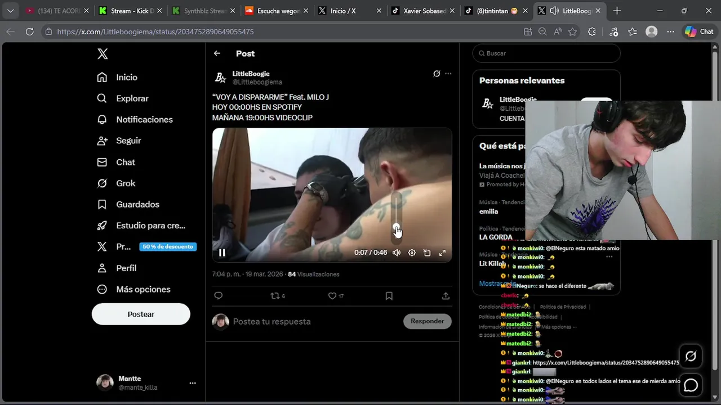Open the Copilot Chat button
Image resolution: width=721 pixels, height=405 pixels.
[x=699, y=32]
